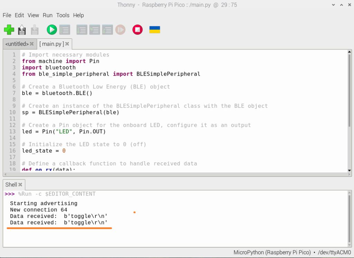
Task: Open the View menu
Action: (x=33, y=15)
